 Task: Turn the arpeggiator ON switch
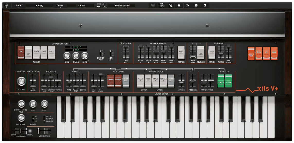(21, 53)
